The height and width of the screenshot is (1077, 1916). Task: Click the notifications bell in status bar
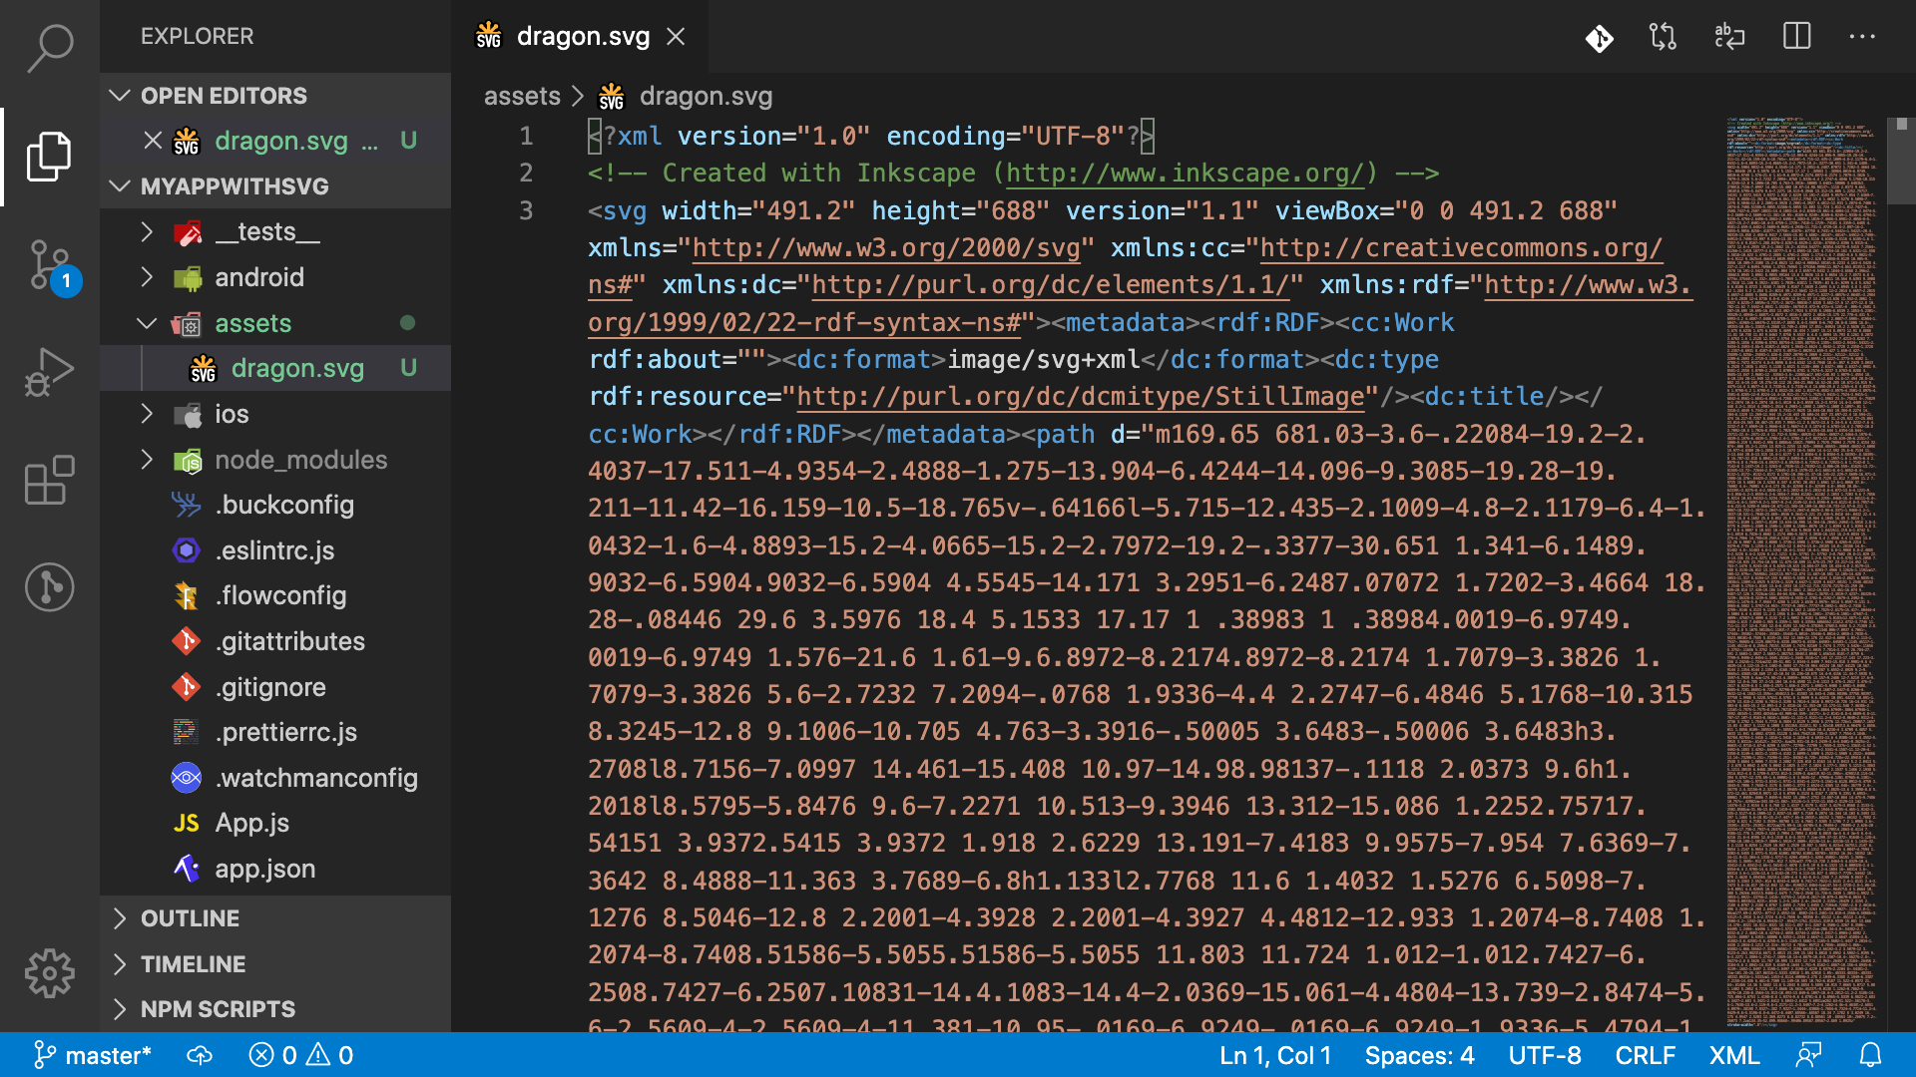pos(1871,1055)
